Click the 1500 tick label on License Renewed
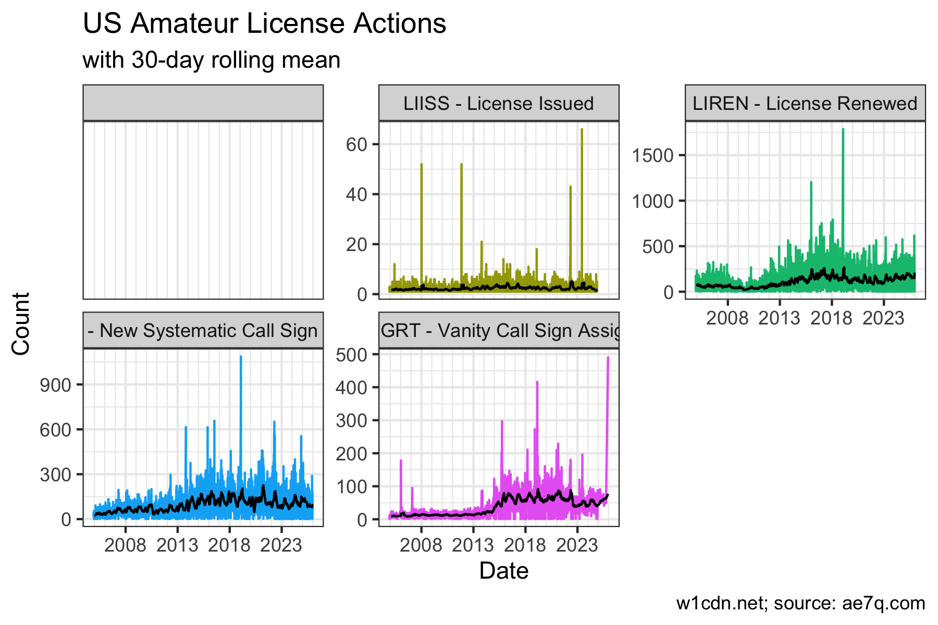This screenshot has height=625, width=938. pyautogui.click(x=652, y=155)
